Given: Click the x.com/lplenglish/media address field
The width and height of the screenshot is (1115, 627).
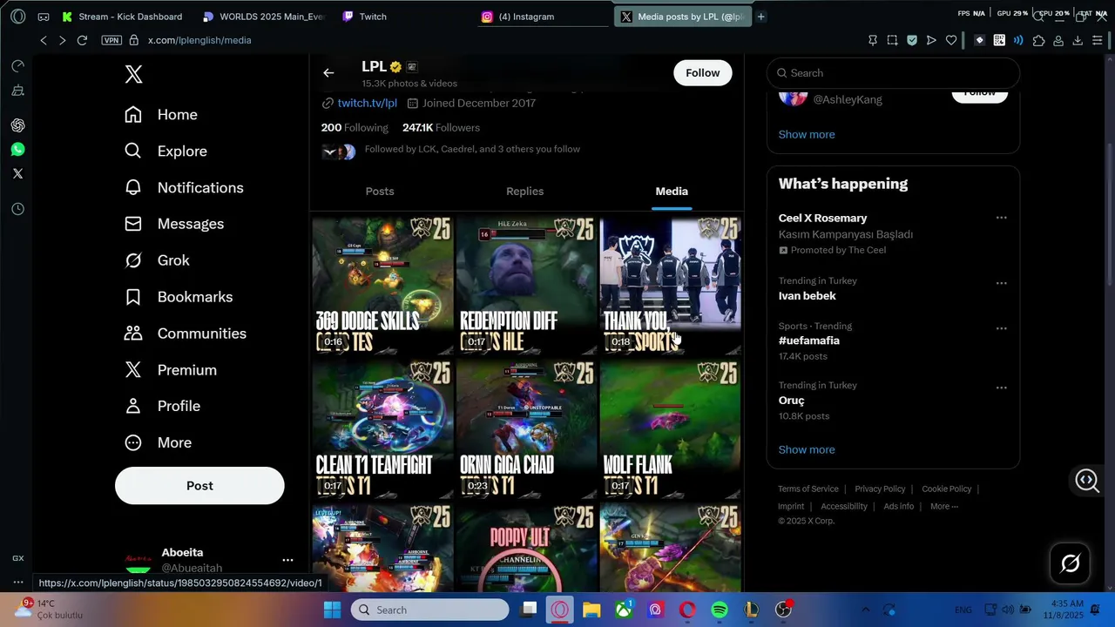Looking at the screenshot, I should pos(199,40).
